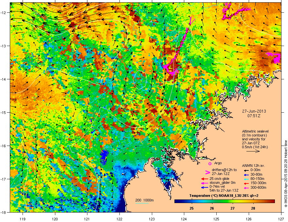288x222 pixels.
Task: Click the 54h to 27-Jun 13Z label
Action: pos(224,190)
